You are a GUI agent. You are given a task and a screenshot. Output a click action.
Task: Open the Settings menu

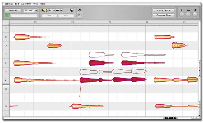pos(9,4)
